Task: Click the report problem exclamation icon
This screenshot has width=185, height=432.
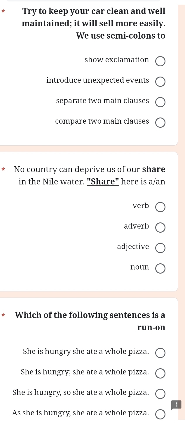Action: 176,405
